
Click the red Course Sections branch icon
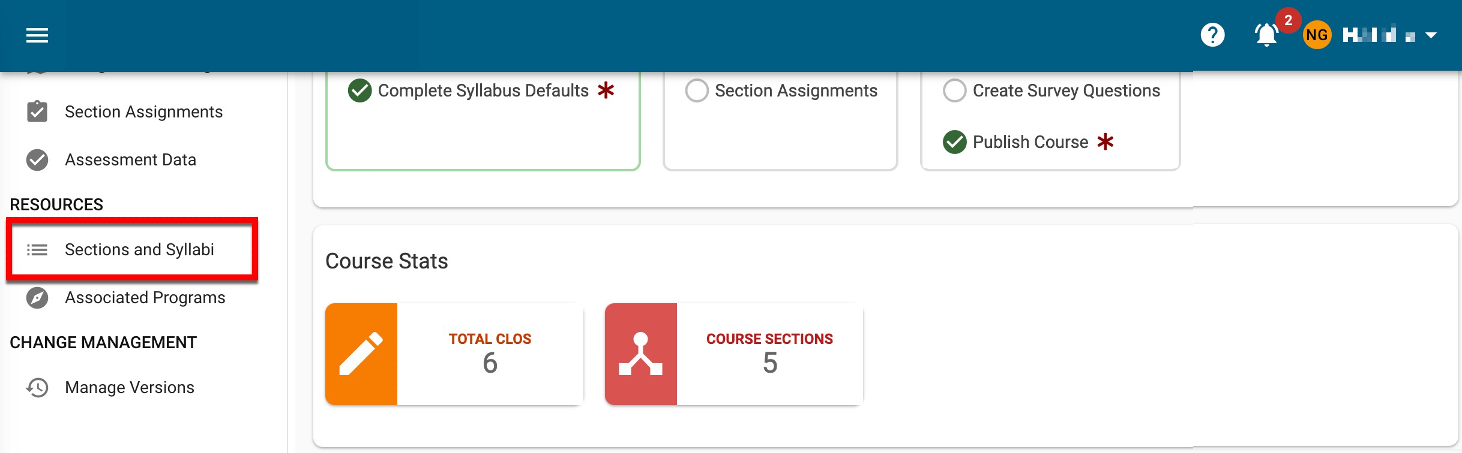click(x=641, y=354)
